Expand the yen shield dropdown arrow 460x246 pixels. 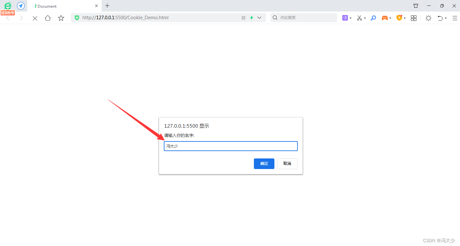point(405,18)
